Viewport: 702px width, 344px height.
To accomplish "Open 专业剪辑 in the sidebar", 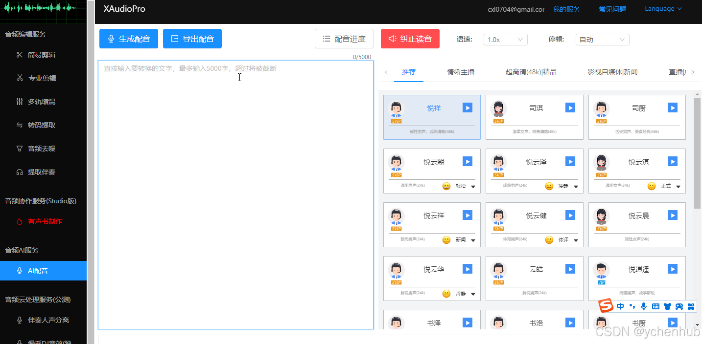I will pos(42,78).
